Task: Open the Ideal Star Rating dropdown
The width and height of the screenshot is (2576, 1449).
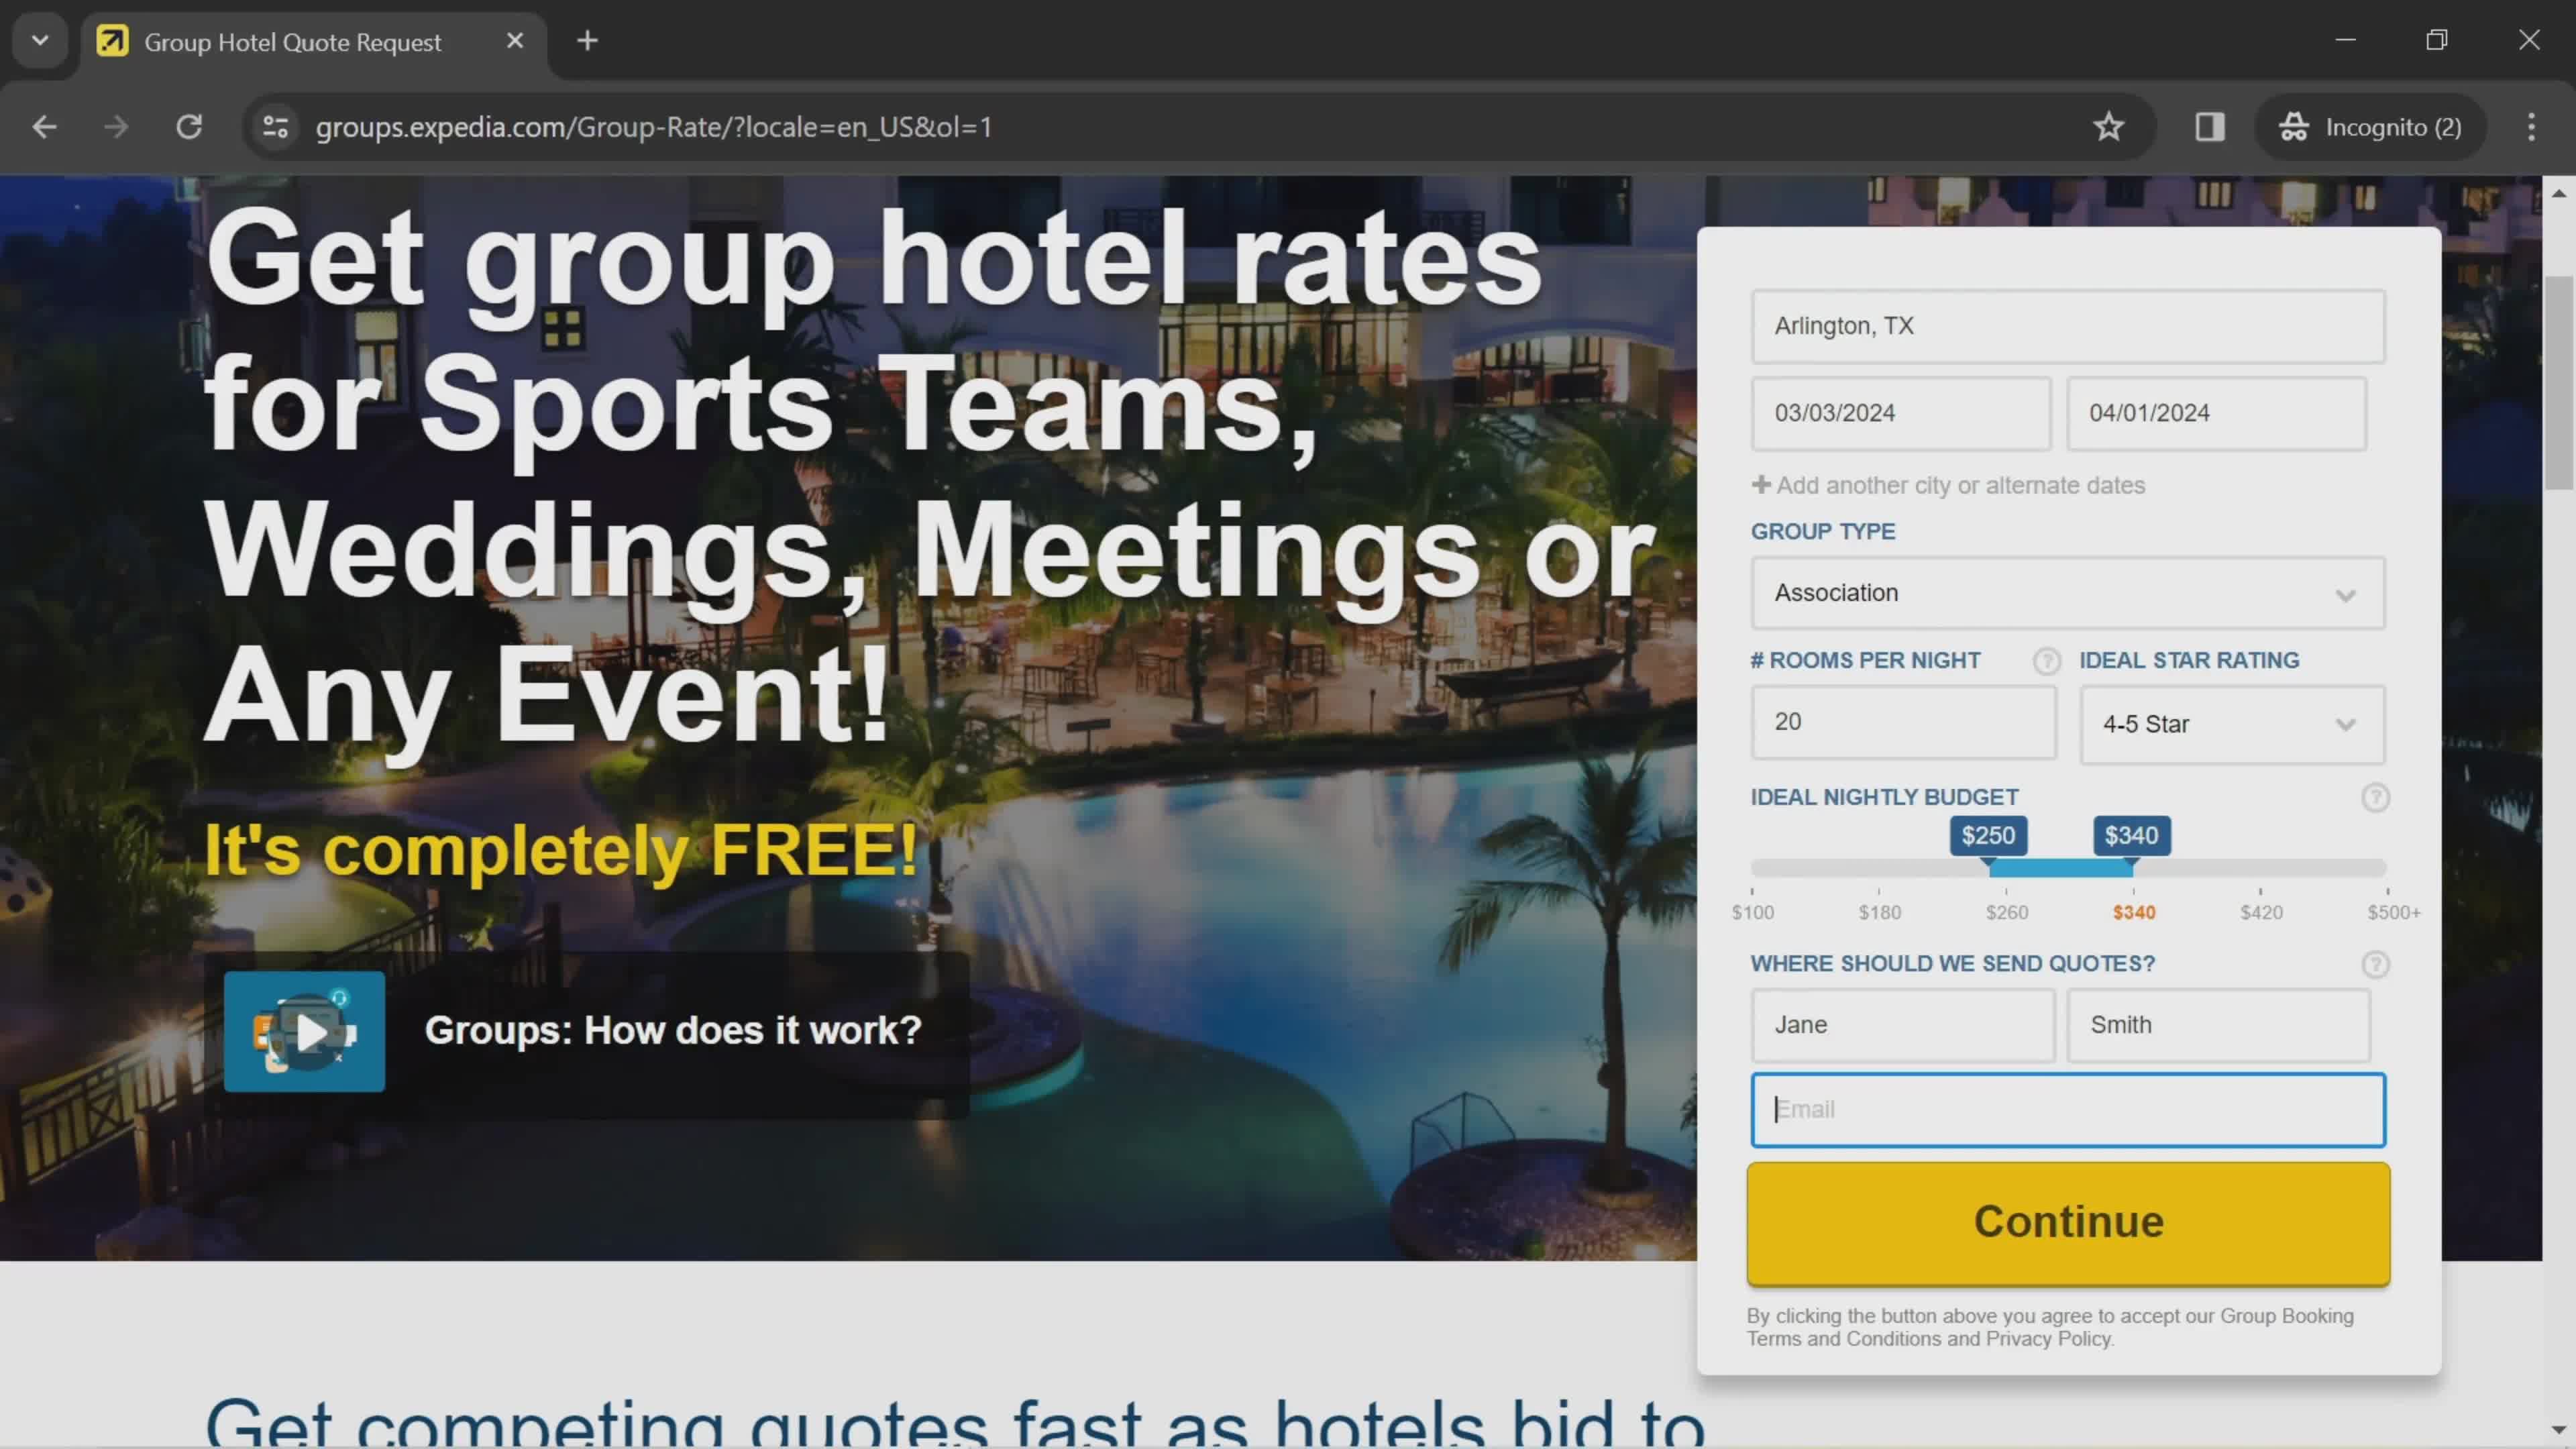Action: [x=2232, y=724]
